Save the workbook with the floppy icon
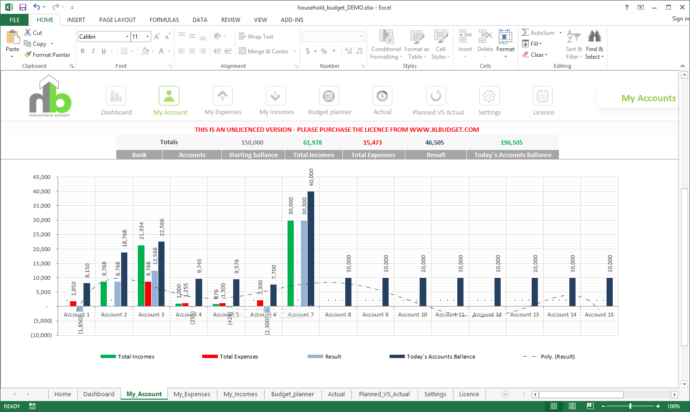 [23, 7]
